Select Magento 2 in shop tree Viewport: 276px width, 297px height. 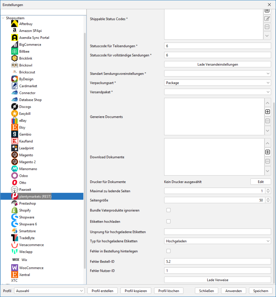click(x=27, y=162)
